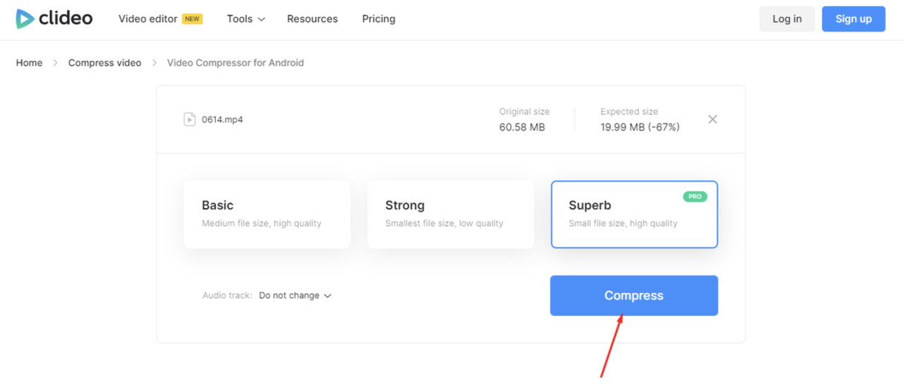
Task: Choose the Superb compression option
Action: 634,214
